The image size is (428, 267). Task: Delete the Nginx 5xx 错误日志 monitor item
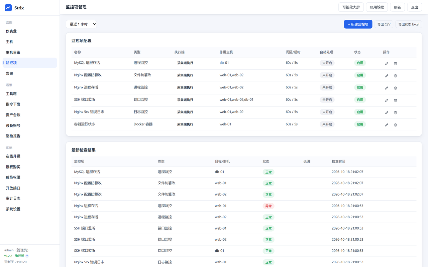click(x=395, y=112)
